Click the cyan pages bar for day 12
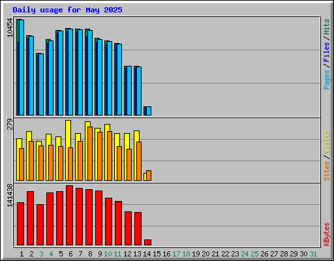 pyautogui.click(x=129, y=91)
